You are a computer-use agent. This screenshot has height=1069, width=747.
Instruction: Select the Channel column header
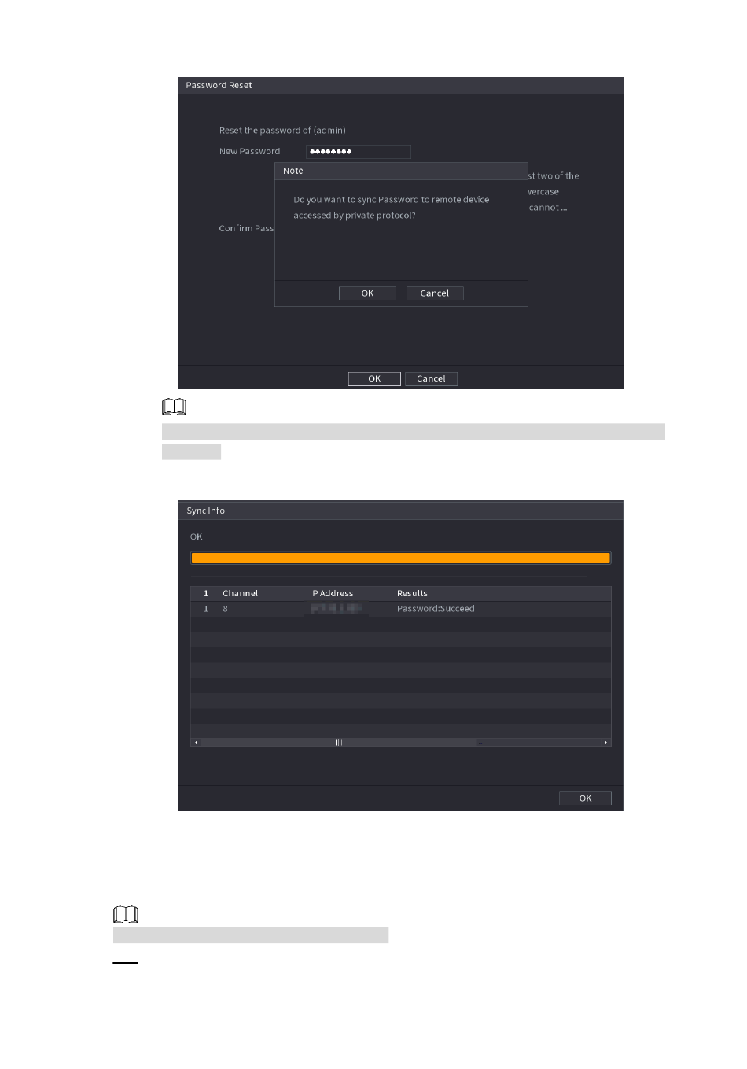tap(240, 593)
